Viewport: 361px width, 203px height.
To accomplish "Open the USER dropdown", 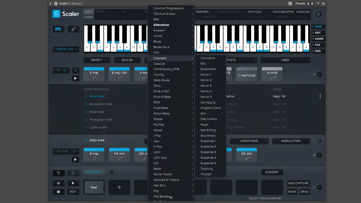I will pos(285,60).
